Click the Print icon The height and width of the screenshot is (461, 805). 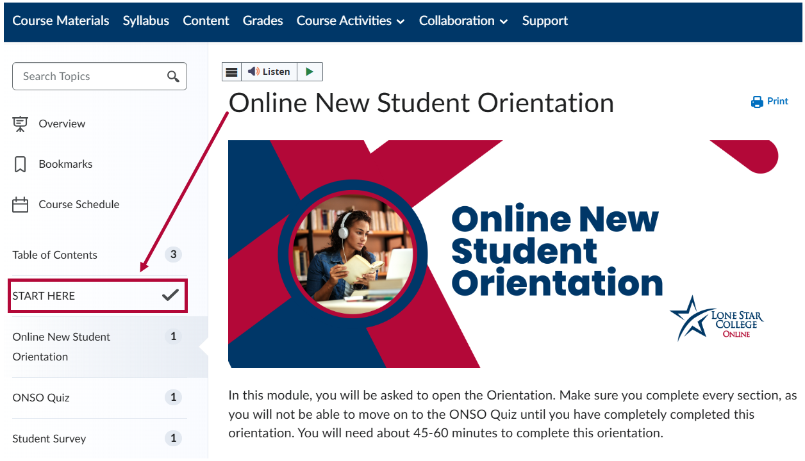(756, 101)
